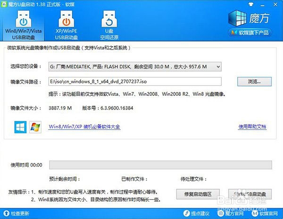Open 提点建议 feedback link

tap(200, 214)
